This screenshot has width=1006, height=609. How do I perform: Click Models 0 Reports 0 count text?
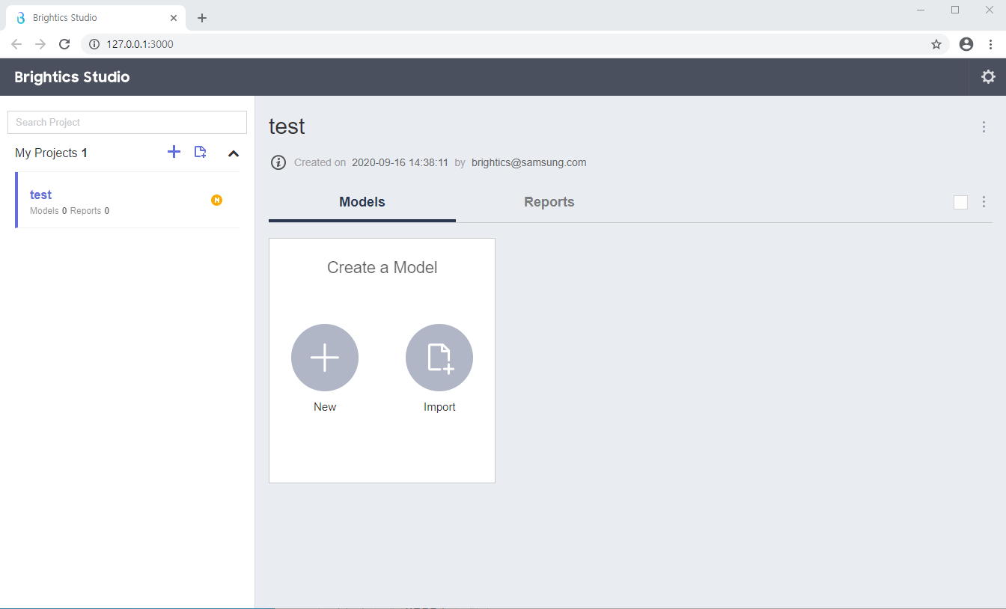(x=70, y=211)
